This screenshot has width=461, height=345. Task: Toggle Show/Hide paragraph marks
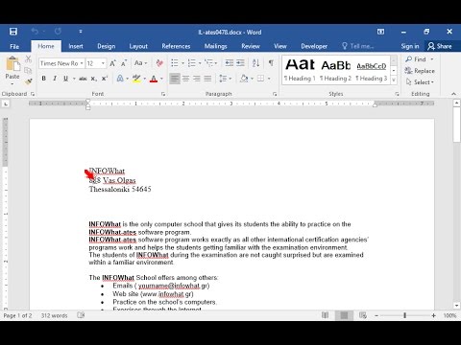click(271, 63)
